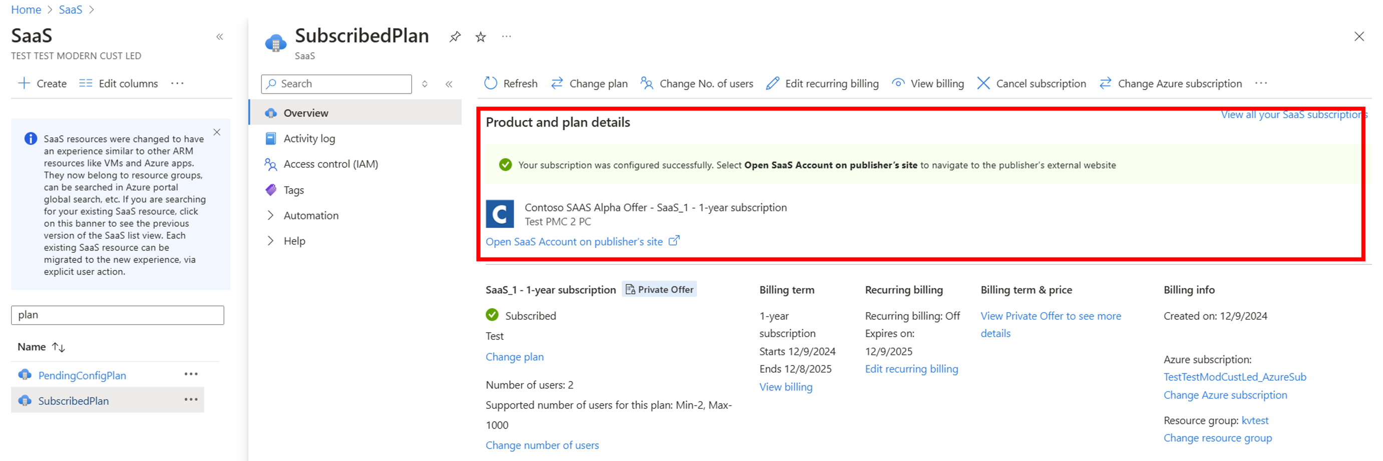Expand the Automation menu section
The width and height of the screenshot is (1383, 461).
270,215
